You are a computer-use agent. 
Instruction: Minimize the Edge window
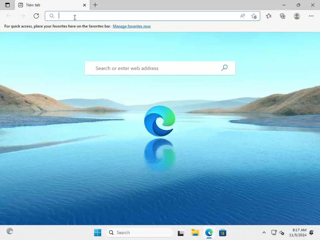(x=284, y=5)
